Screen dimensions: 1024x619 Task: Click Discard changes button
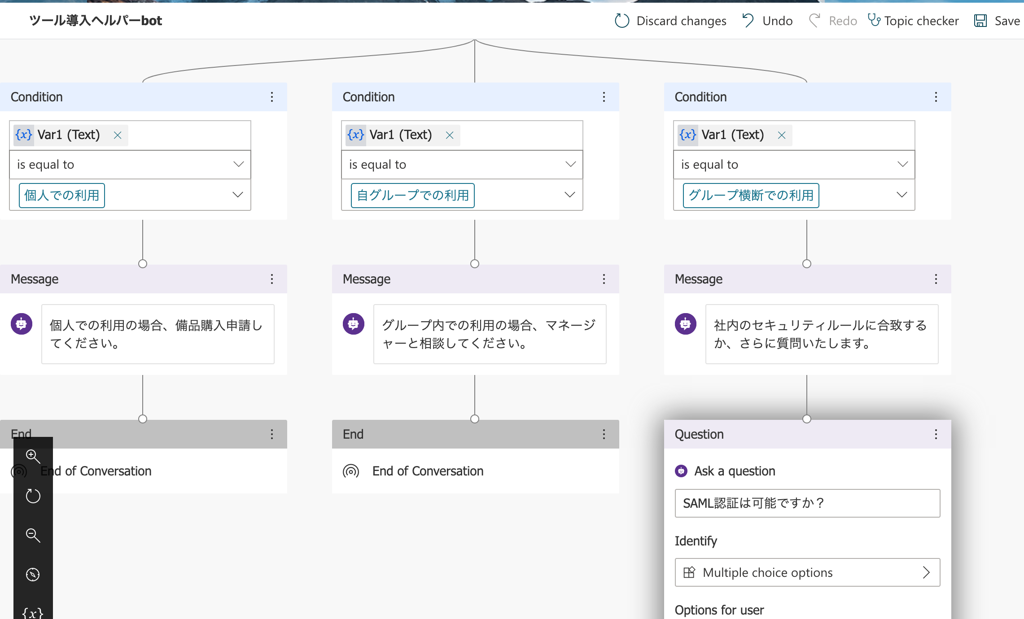point(669,20)
